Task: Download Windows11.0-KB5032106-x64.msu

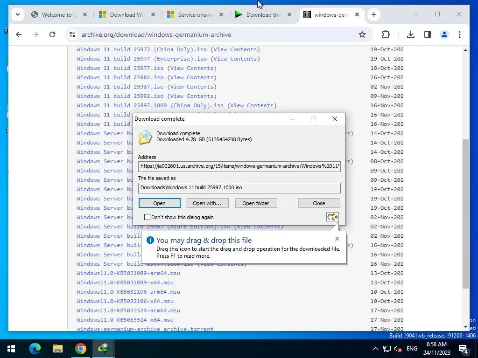Action: click(125, 301)
